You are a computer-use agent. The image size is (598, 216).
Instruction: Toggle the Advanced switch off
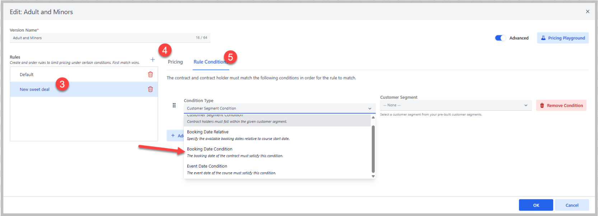click(500, 38)
